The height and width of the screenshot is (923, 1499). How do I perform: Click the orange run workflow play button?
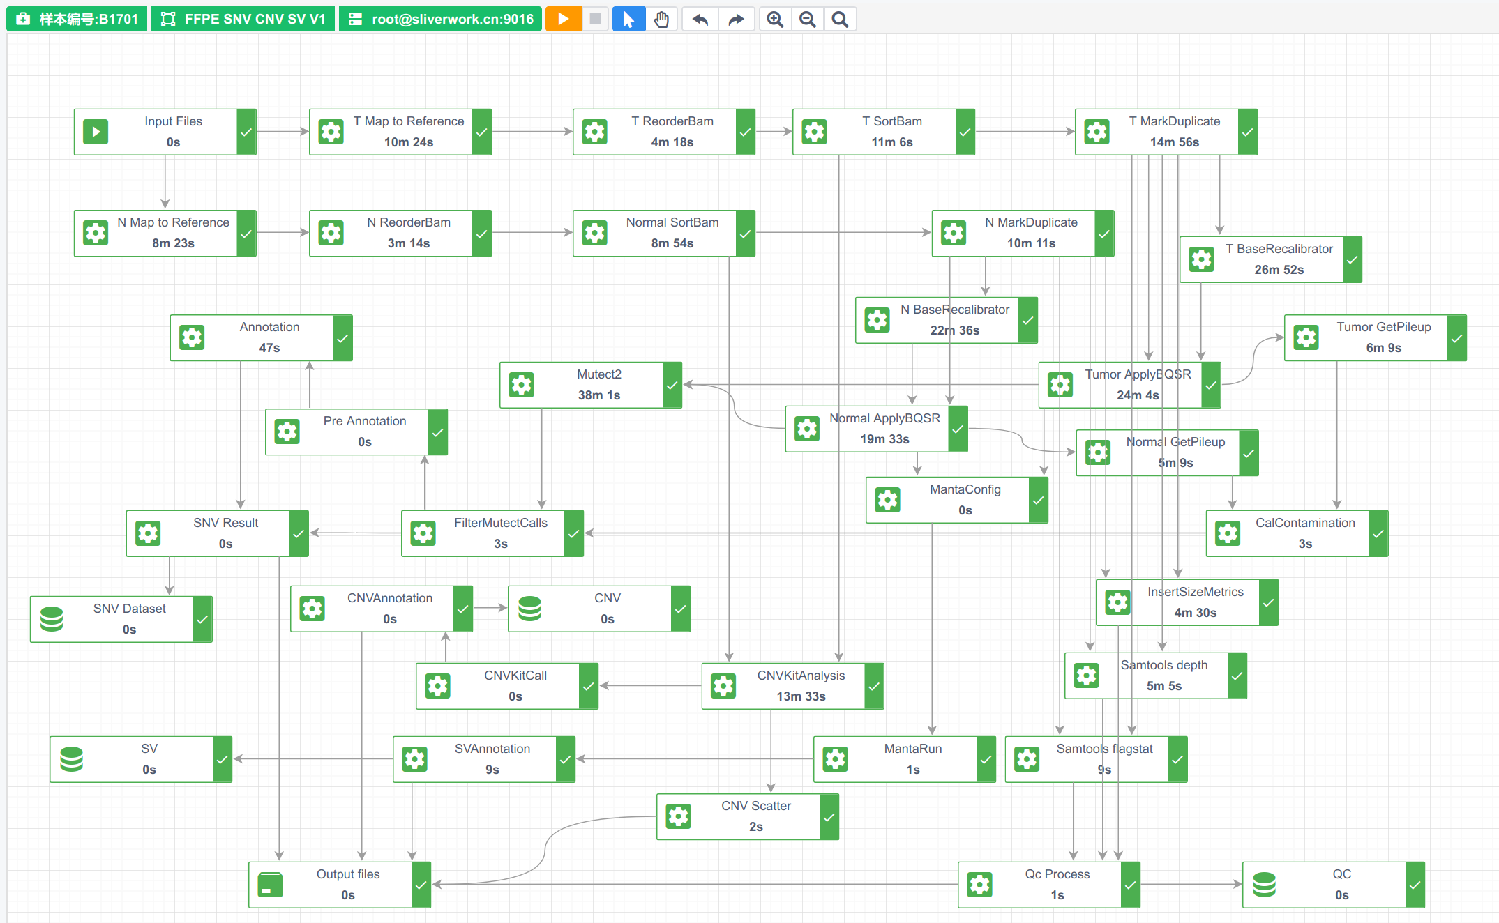pos(563,19)
